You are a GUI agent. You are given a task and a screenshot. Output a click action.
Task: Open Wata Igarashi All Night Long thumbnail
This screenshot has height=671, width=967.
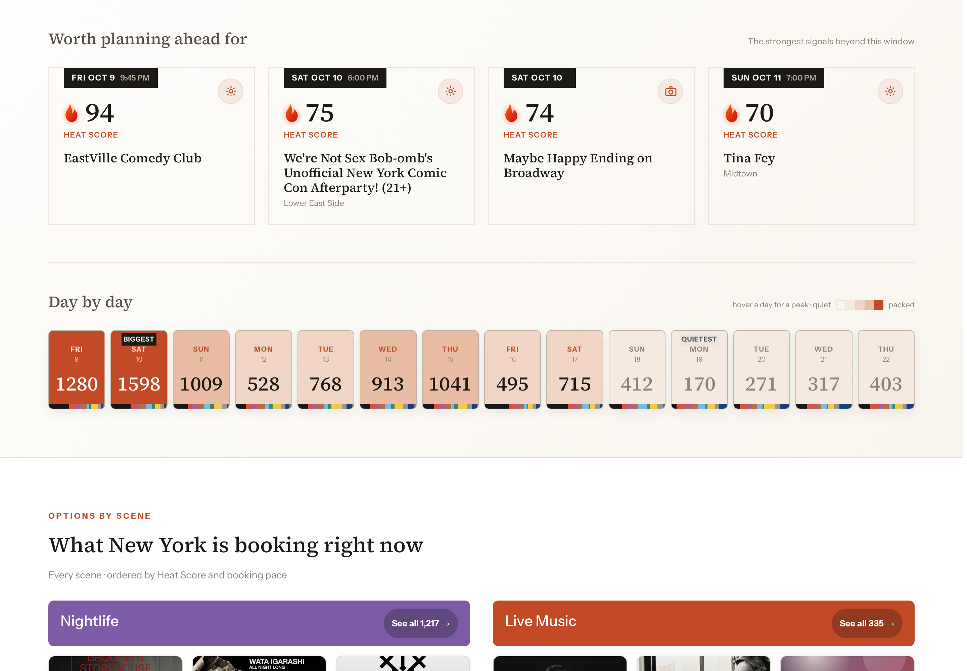click(259, 663)
